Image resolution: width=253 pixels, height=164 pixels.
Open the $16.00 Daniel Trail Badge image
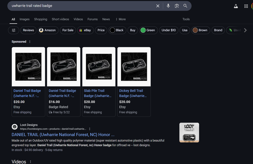pos(64,67)
